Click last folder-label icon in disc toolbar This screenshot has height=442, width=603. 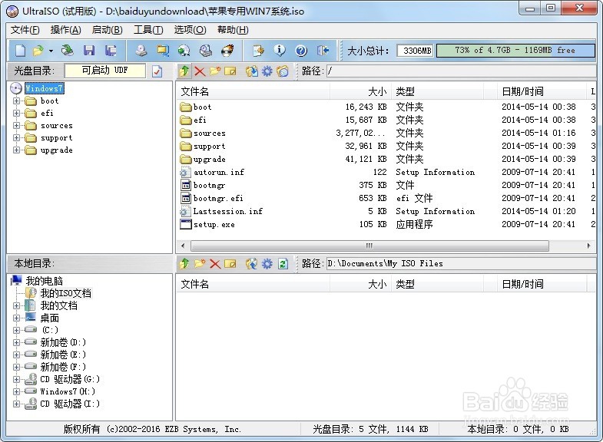[x=282, y=71]
